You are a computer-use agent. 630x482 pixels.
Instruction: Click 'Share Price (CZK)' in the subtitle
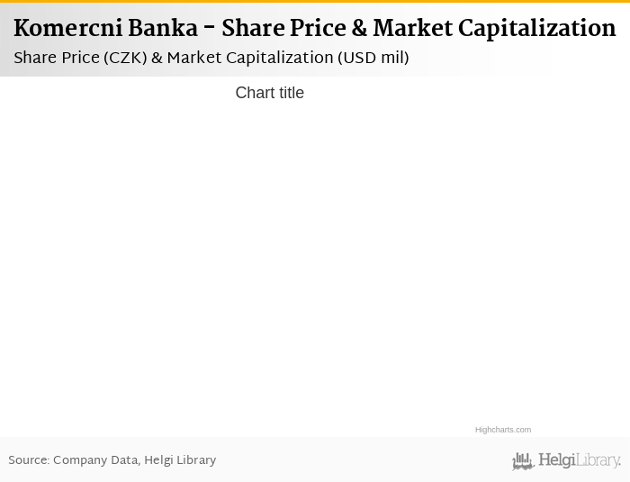point(80,59)
